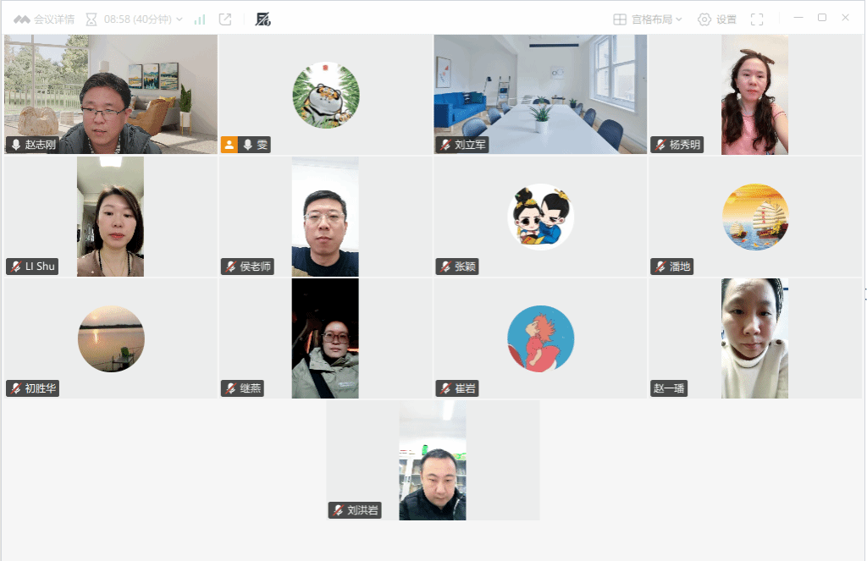Click the microphone icon on 赵志刚's tile
This screenshot has width=867, height=561.
pyautogui.click(x=16, y=145)
